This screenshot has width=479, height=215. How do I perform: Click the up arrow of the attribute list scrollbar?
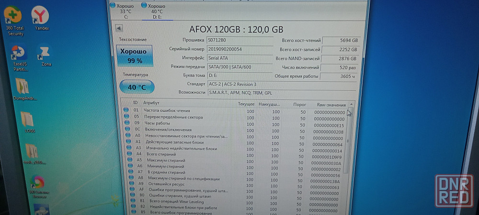click(x=351, y=104)
